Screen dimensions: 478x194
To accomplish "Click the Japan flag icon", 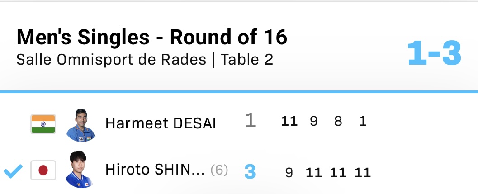I will tap(43, 170).
